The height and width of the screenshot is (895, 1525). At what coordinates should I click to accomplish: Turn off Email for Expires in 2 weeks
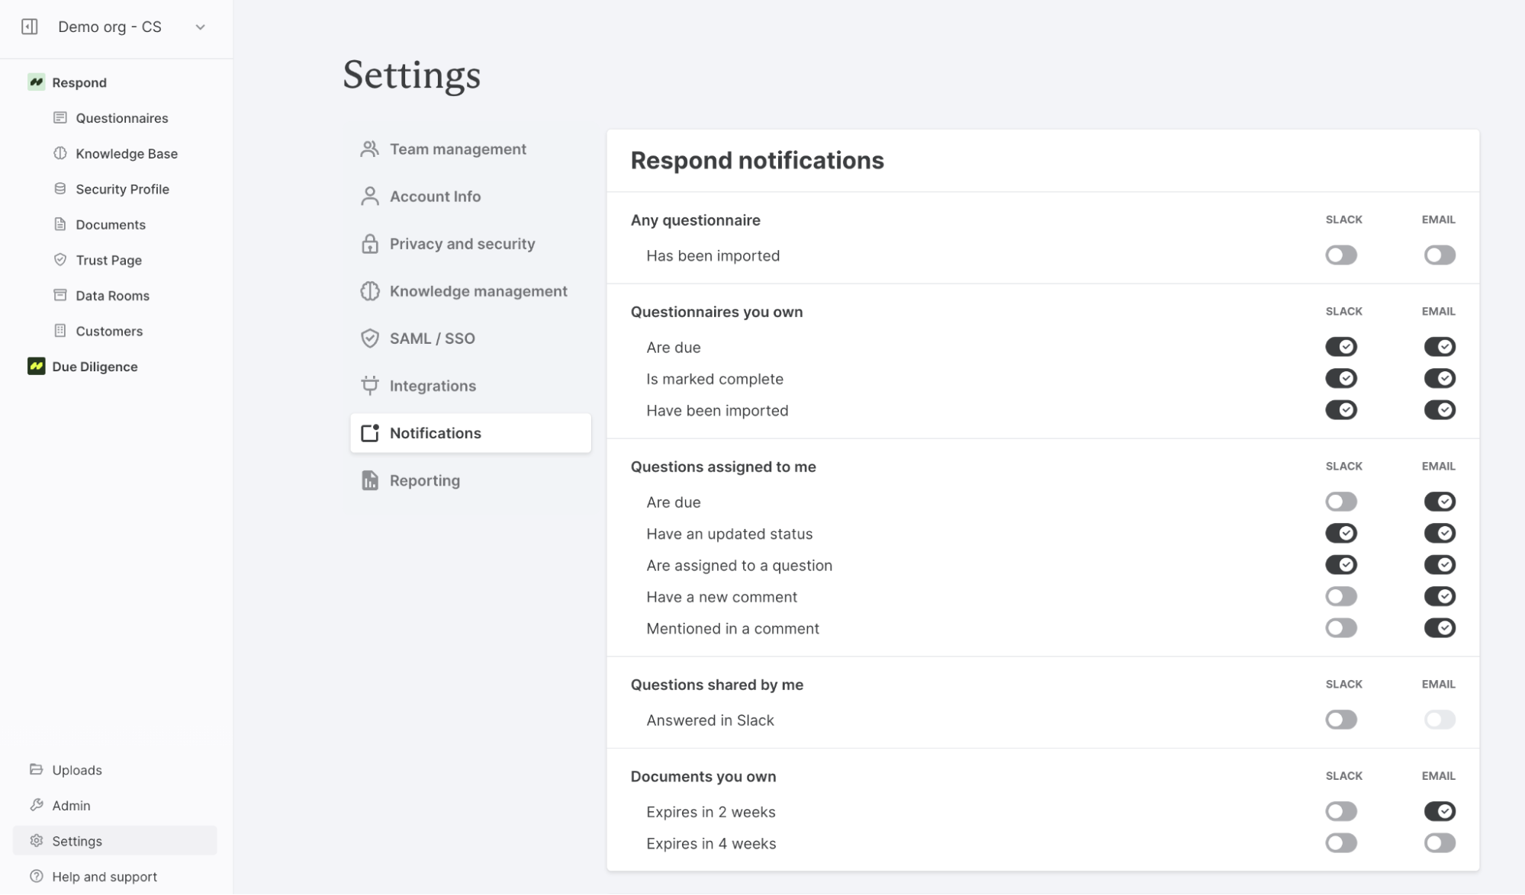click(1440, 811)
